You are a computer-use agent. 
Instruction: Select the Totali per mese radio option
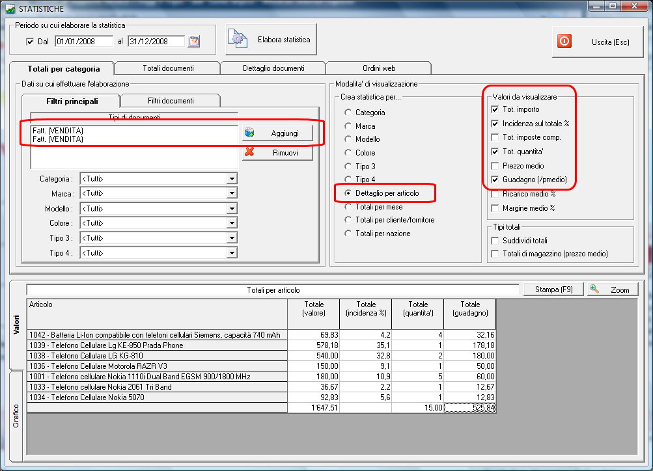348,207
